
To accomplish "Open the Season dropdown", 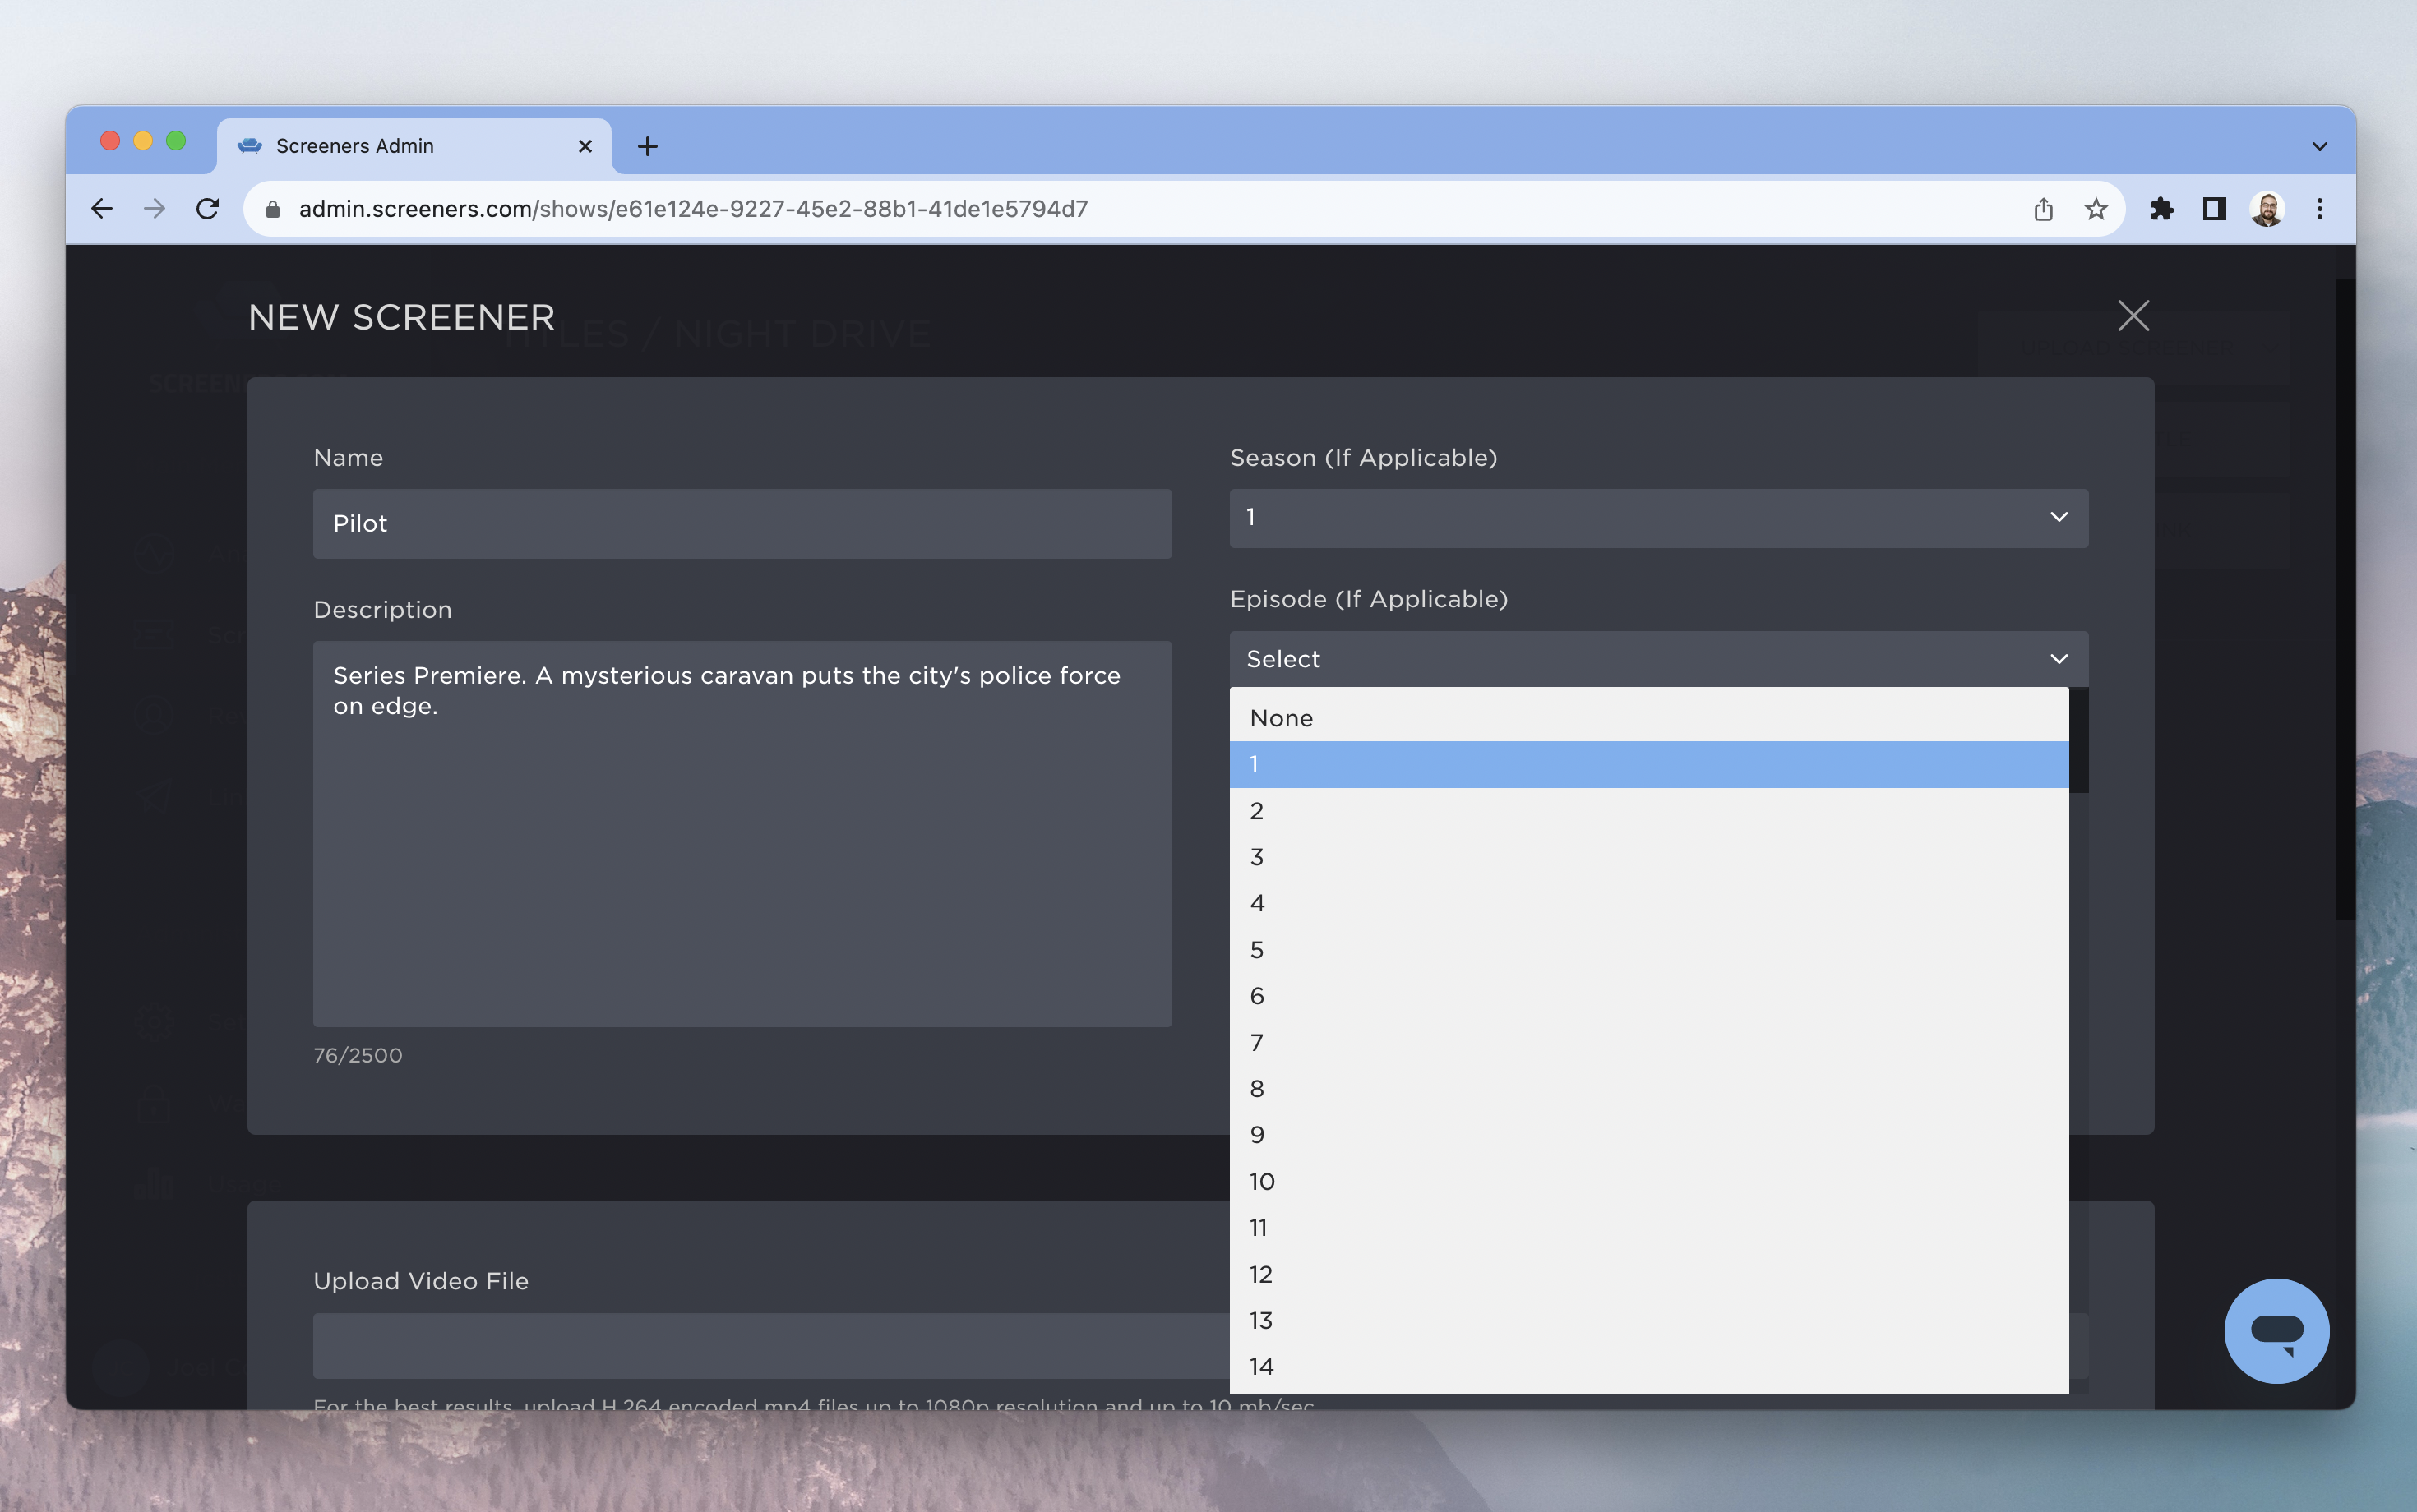I will coord(1657,517).
